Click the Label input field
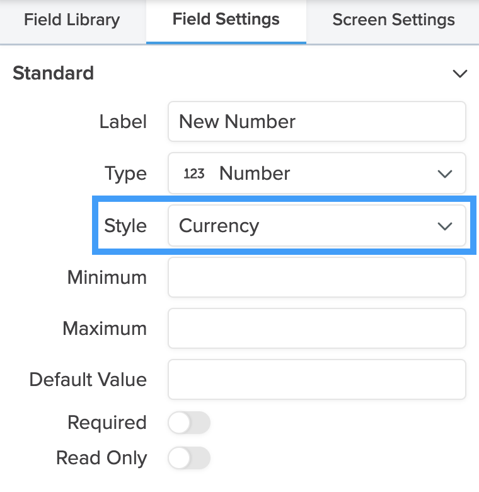Screen dimensions: 479x492 pyautogui.click(x=317, y=122)
